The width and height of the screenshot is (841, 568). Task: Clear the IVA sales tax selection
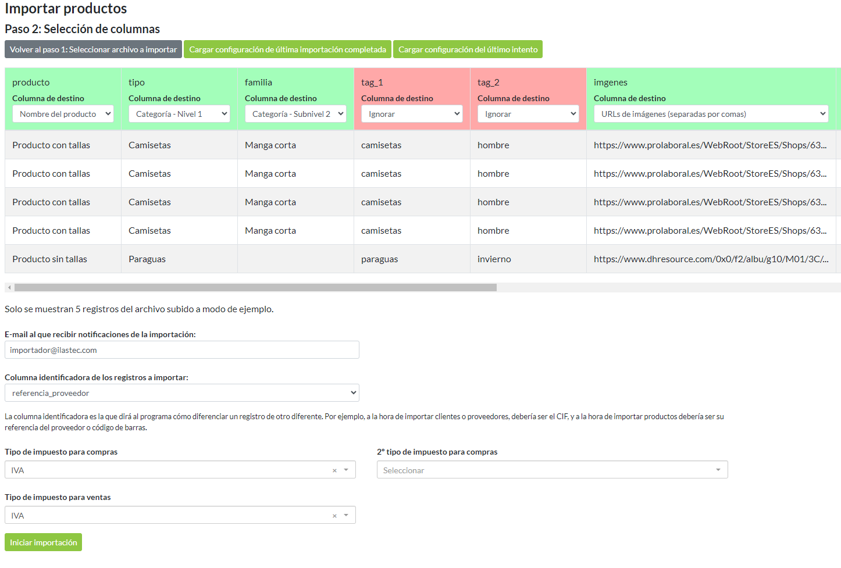pyautogui.click(x=334, y=516)
